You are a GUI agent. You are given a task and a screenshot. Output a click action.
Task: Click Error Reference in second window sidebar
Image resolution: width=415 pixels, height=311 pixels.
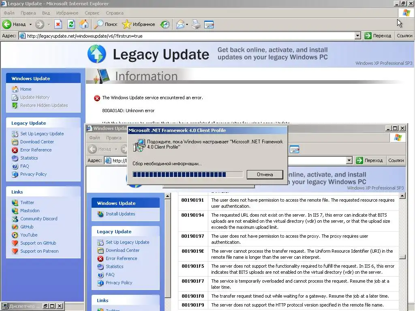(122, 258)
